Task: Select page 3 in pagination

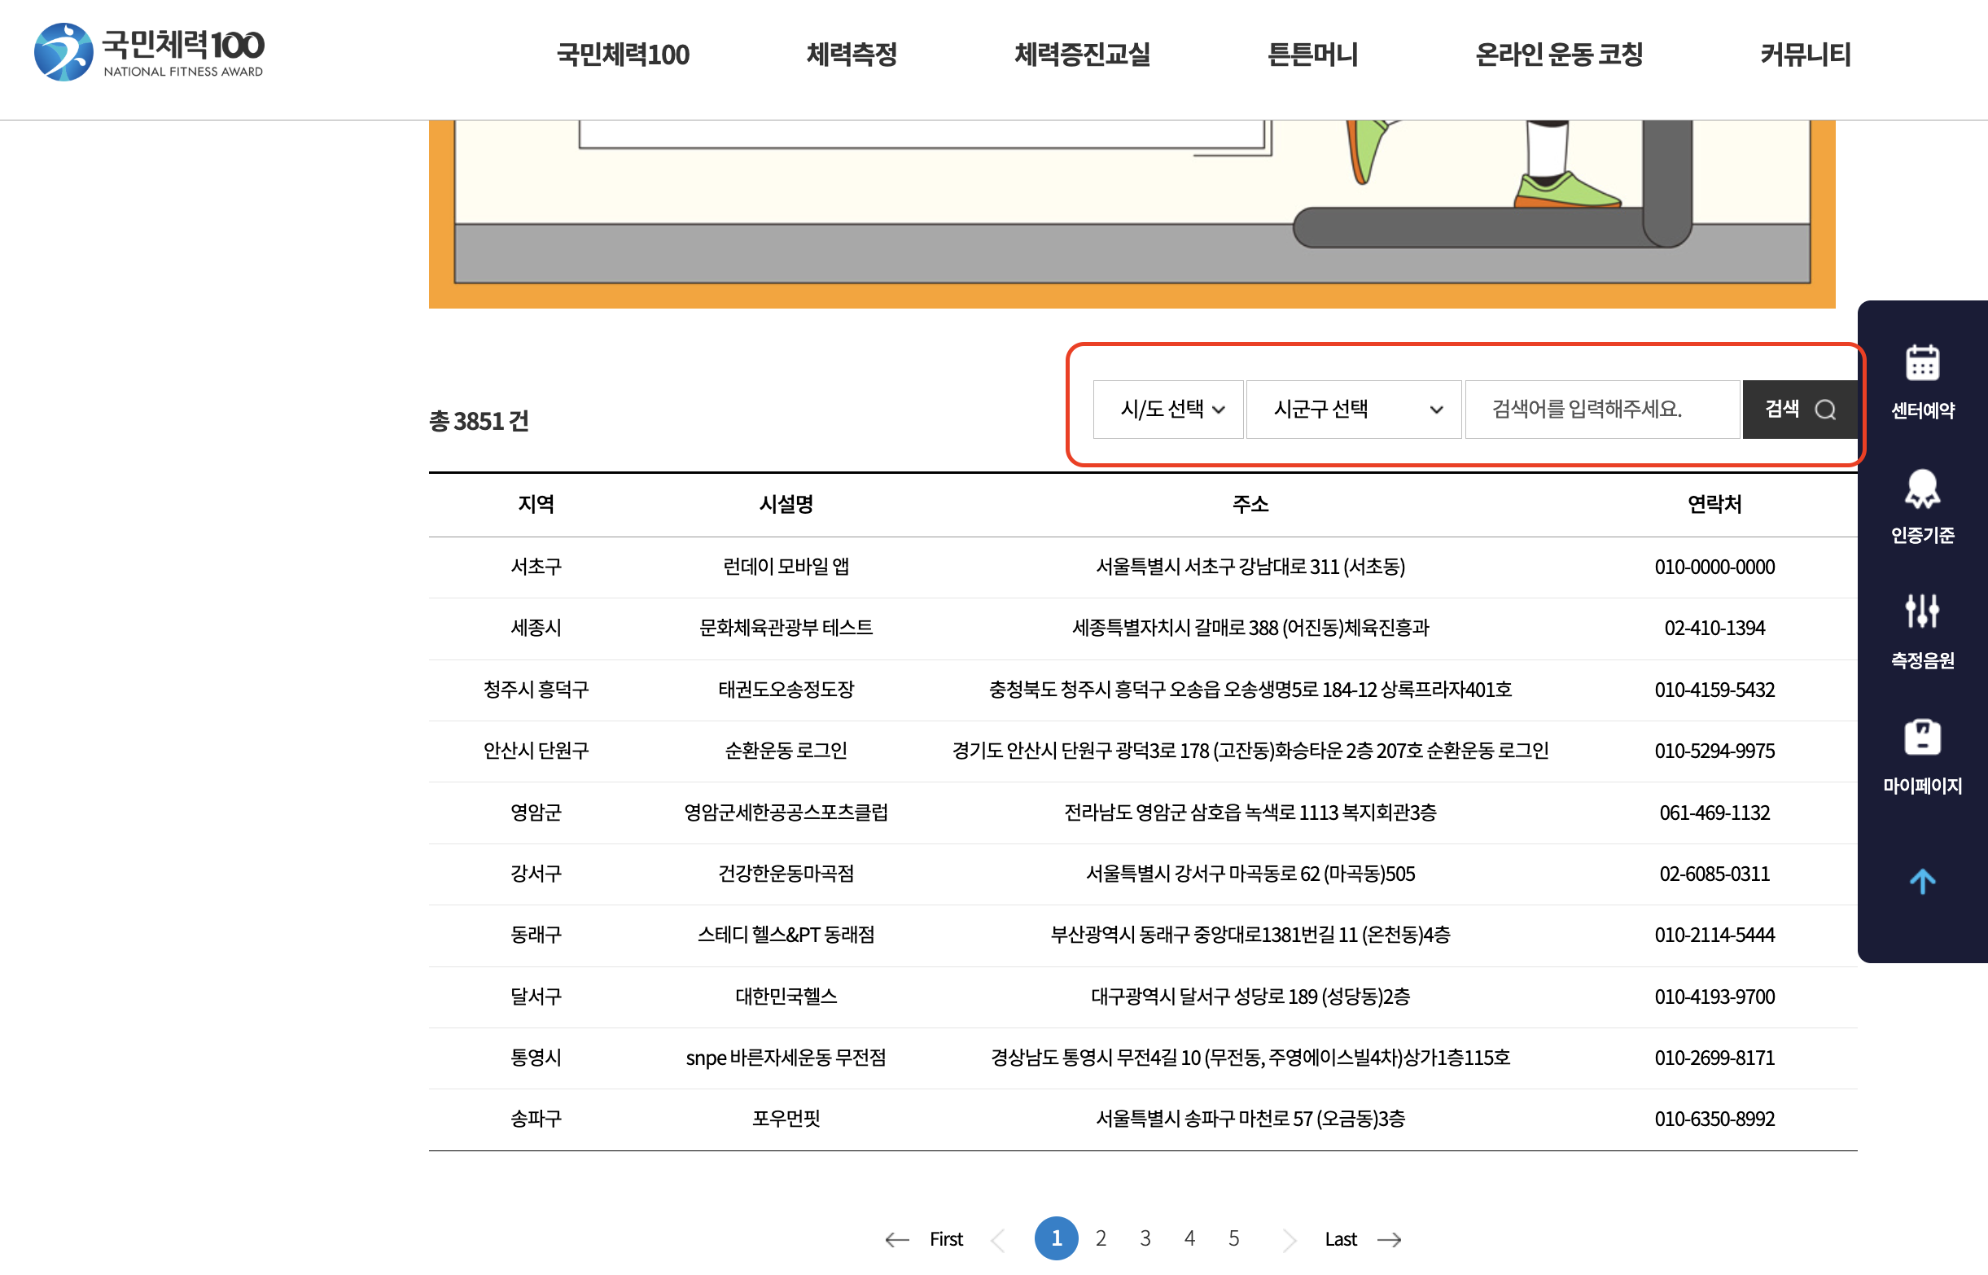Action: tap(1145, 1238)
